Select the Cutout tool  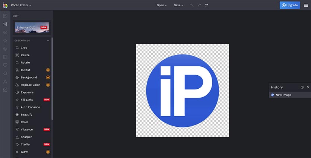[32, 70]
